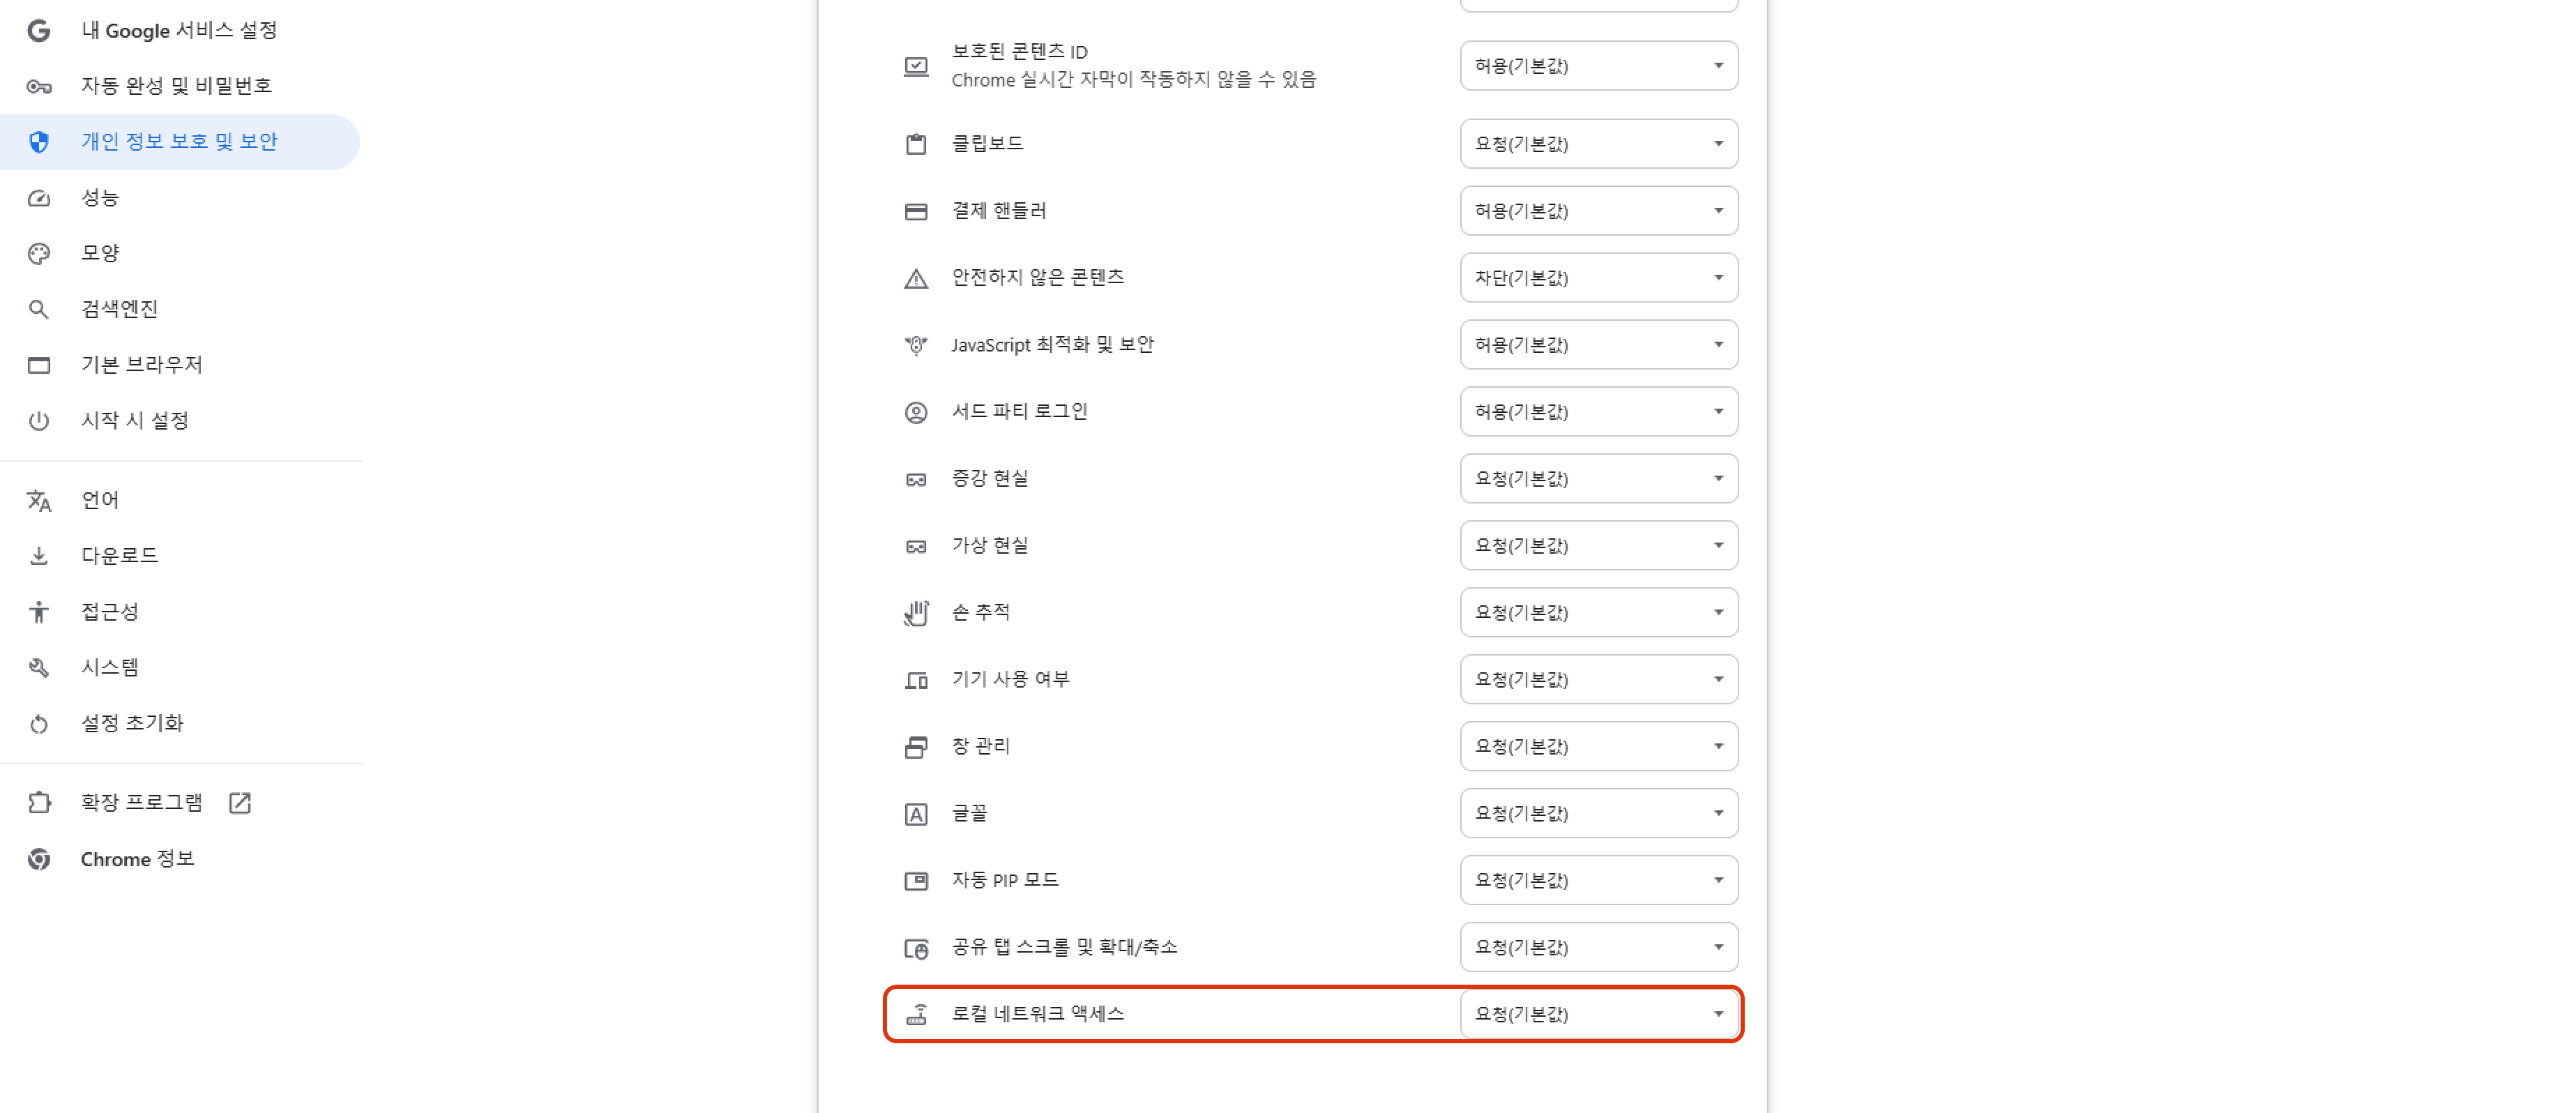The height and width of the screenshot is (1113, 2576).
Task: Click the 설정 초기화 sidebar link
Action: click(132, 723)
